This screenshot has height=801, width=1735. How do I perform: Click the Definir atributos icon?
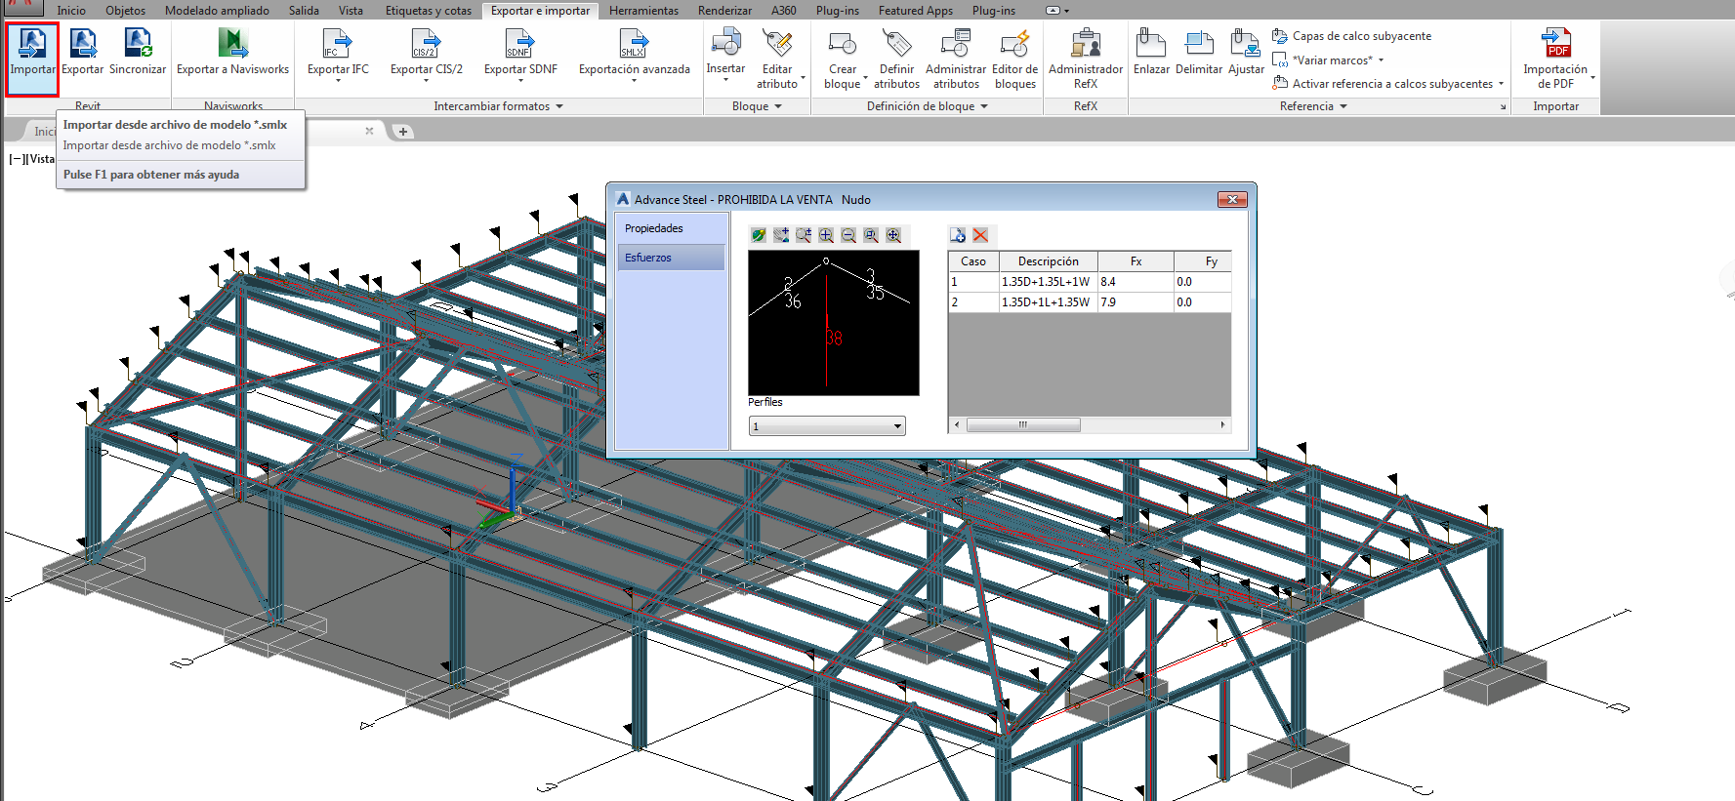click(896, 43)
